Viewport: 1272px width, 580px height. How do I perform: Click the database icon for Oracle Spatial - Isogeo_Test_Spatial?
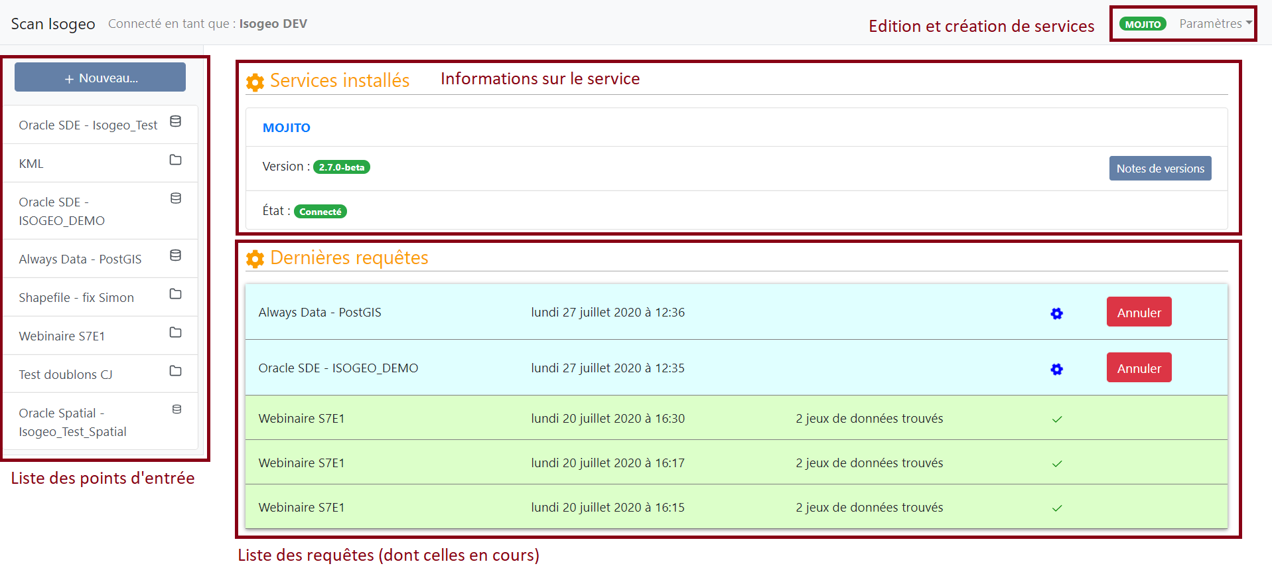tap(177, 409)
